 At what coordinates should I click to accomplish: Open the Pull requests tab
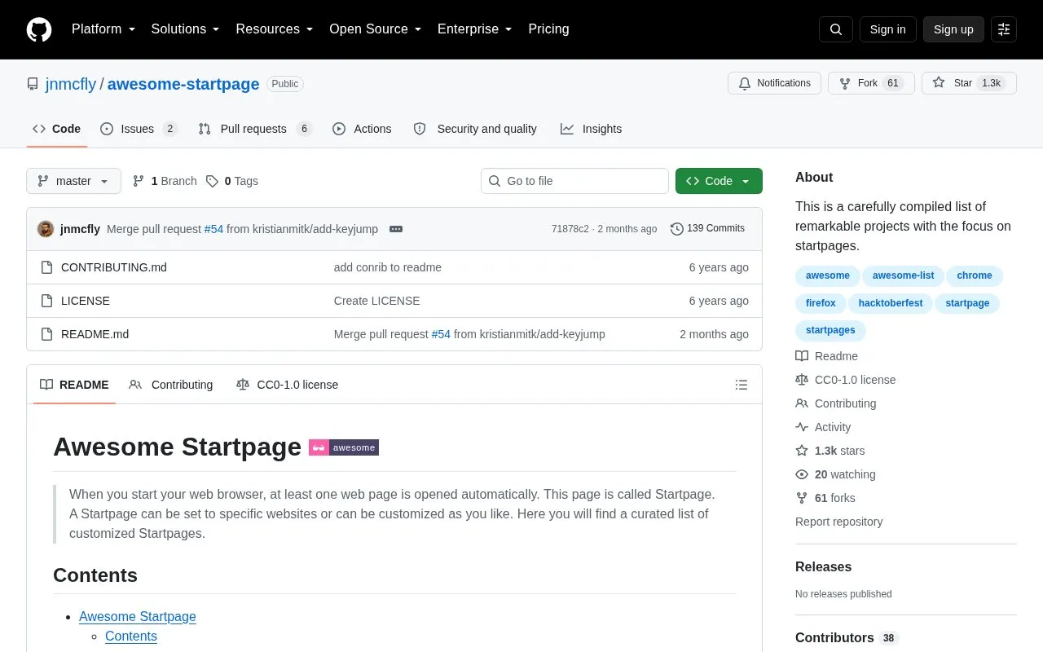tap(255, 129)
